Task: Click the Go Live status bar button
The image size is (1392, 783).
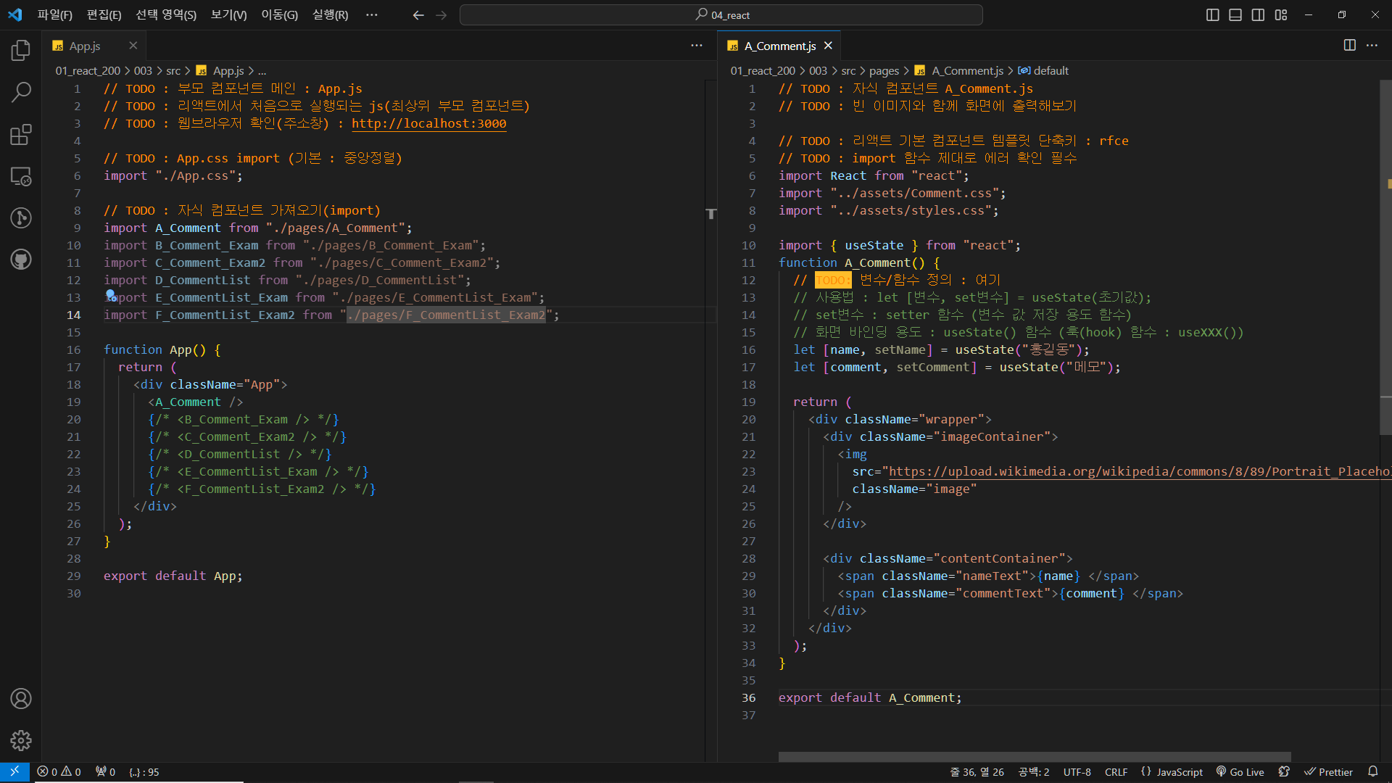Action: pos(1240,772)
